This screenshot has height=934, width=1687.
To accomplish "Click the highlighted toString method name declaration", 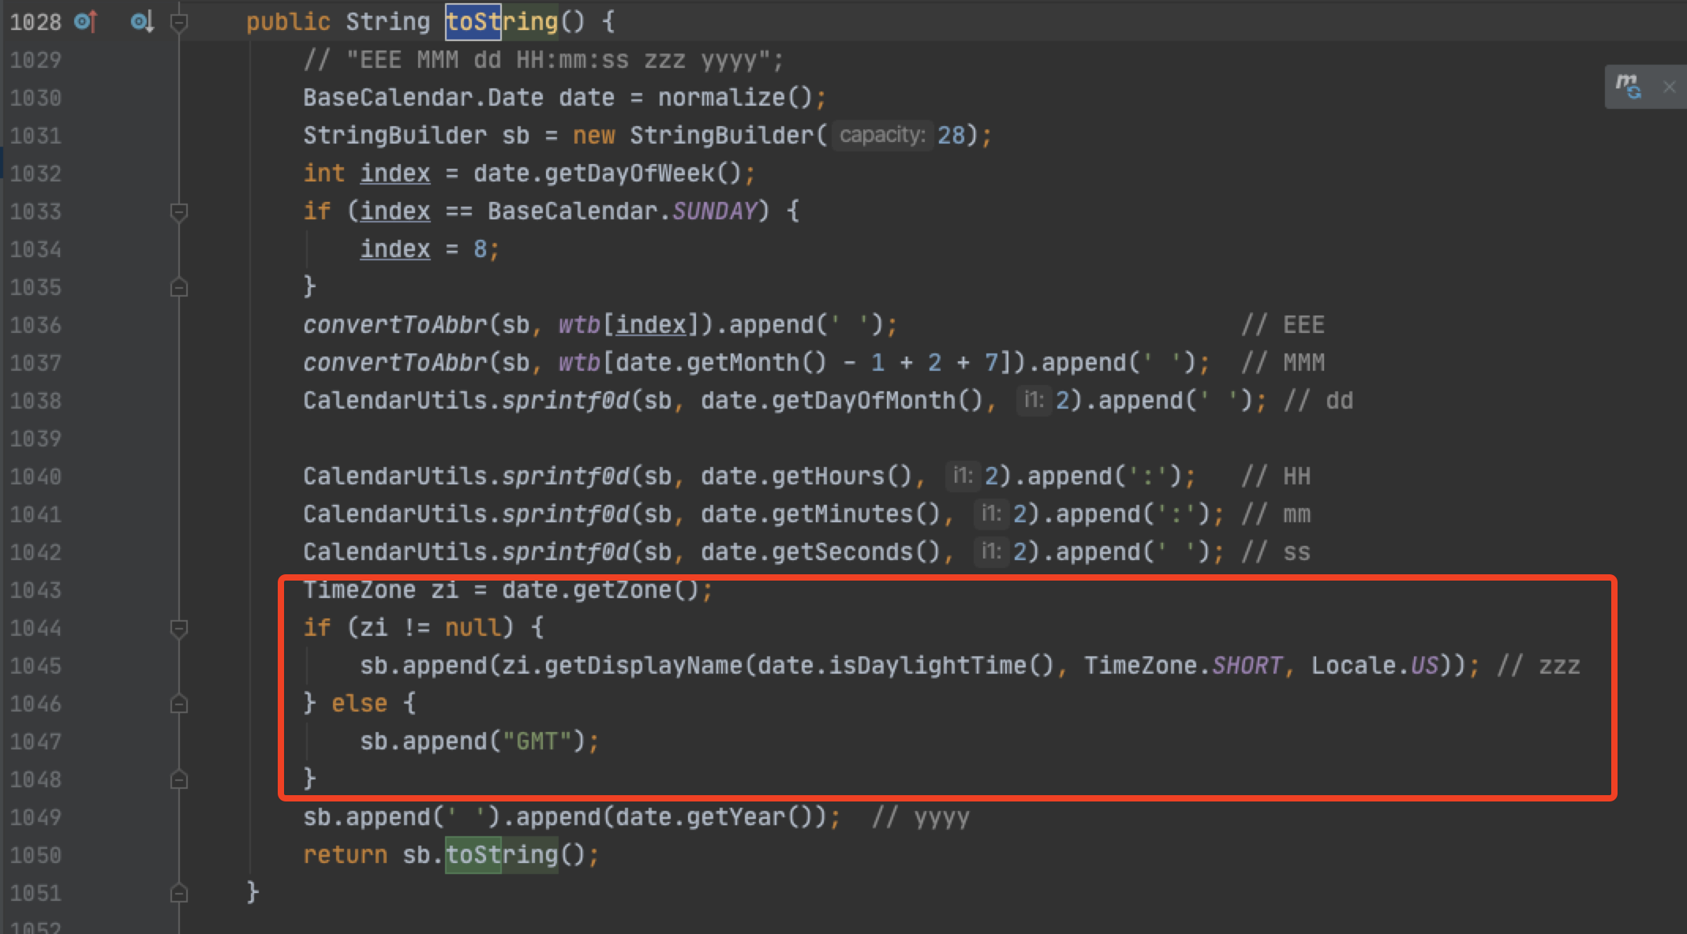I will point(502,22).
